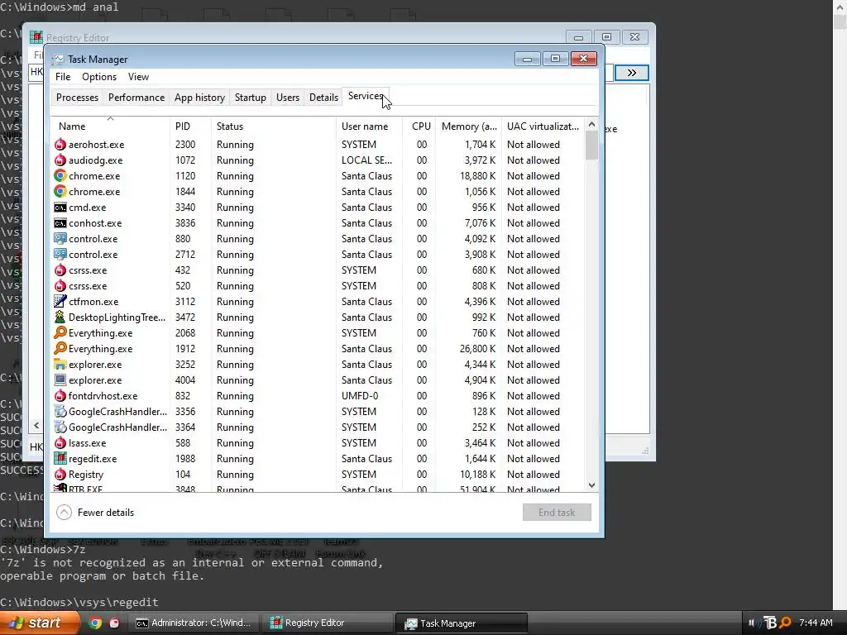Select chrome.exe icon with PID 1844

60,192
